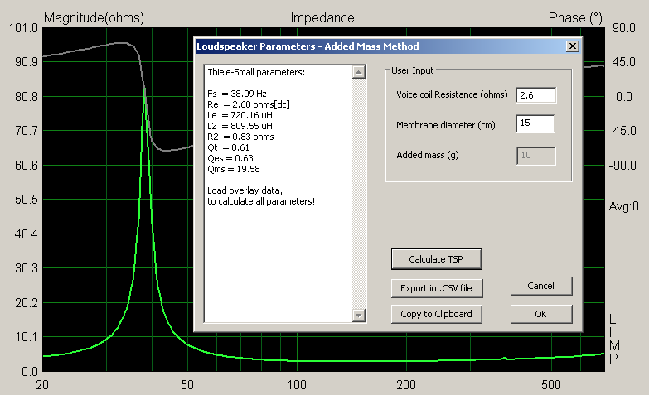Click the 'Impedance' graph title

pos(322,17)
